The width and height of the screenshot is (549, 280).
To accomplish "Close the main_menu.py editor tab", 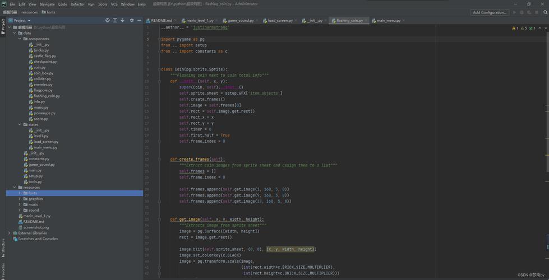I will (x=404, y=21).
